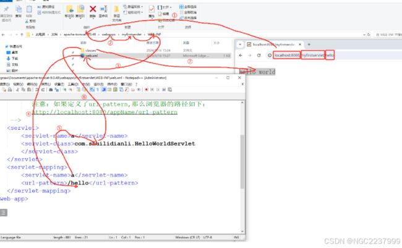Reload the page in the browser
The image size is (402, 248).
[x=259, y=55]
